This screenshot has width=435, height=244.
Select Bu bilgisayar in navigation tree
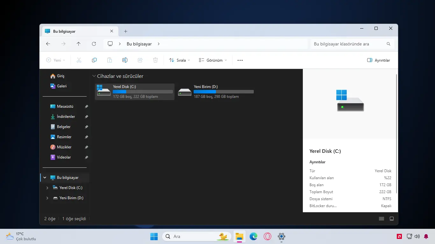(x=65, y=178)
